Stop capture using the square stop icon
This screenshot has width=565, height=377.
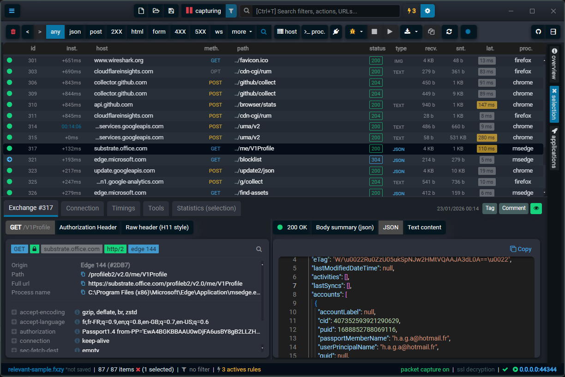pos(374,32)
